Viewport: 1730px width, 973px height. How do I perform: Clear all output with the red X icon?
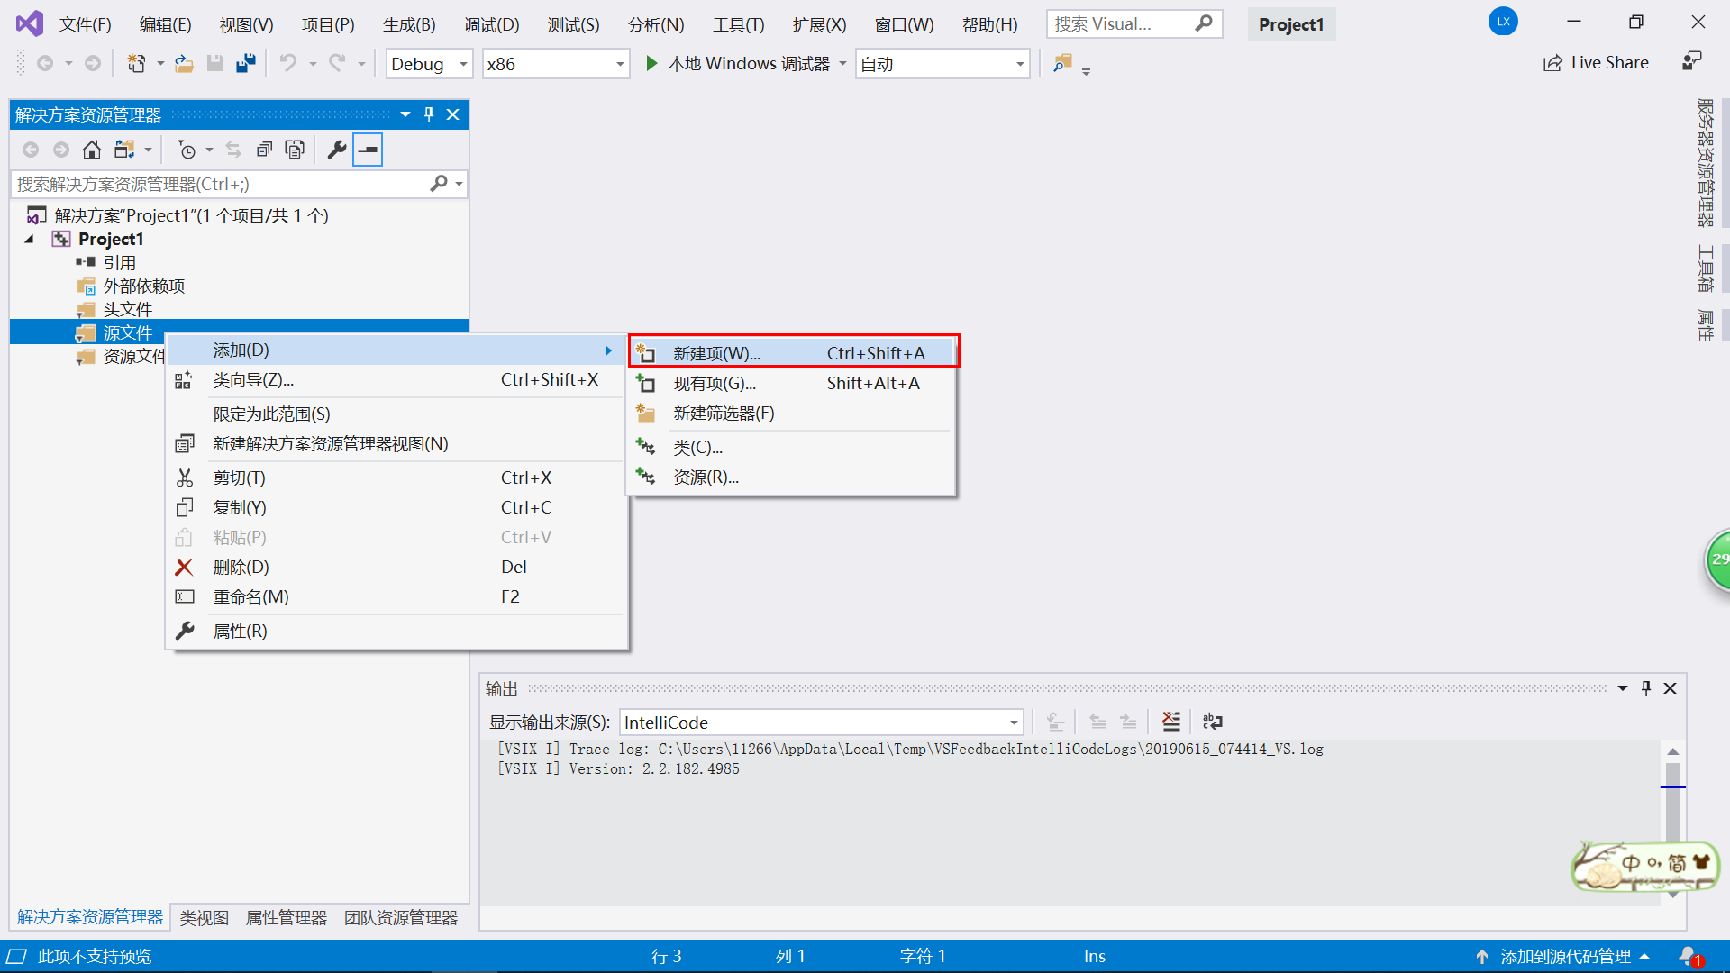1170,722
